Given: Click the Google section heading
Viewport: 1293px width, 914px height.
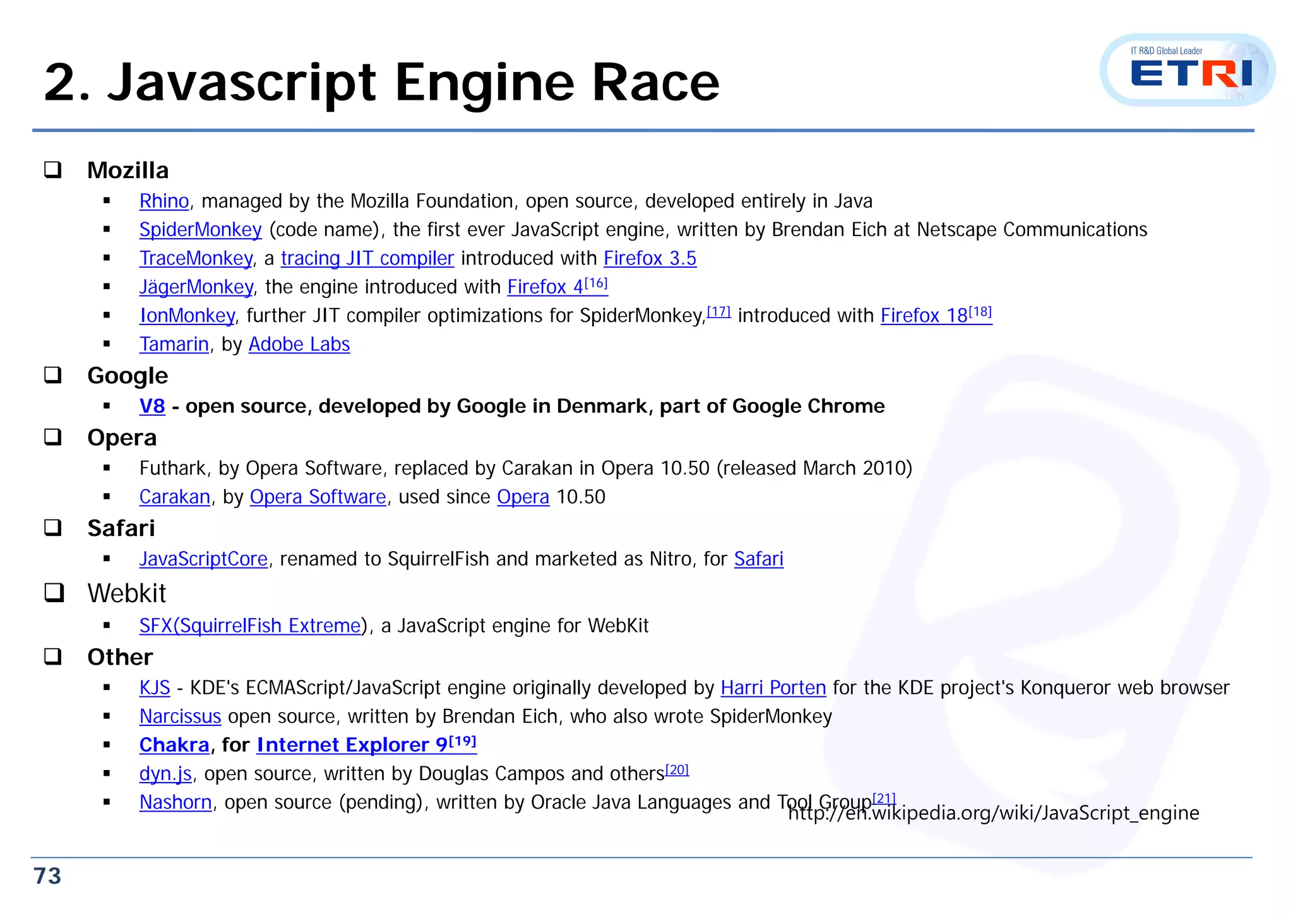Looking at the screenshot, I should 128,376.
